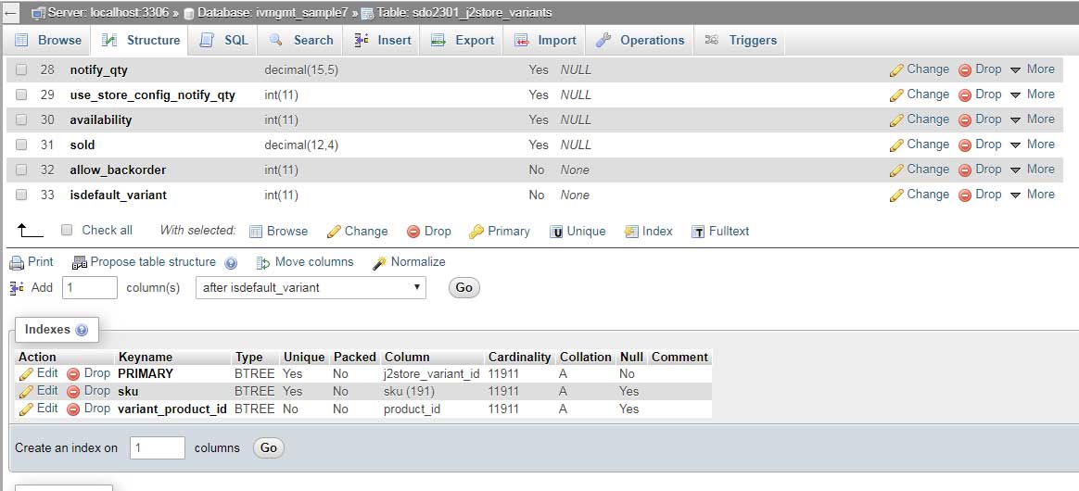Image resolution: width=1079 pixels, height=491 pixels.
Task: Expand More menu for allow_backorder
Action: click(1033, 170)
